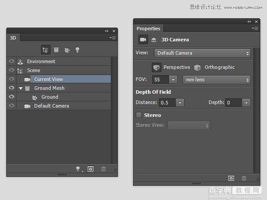This screenshot has width=267, height=200.
Task: Click Render icon in Properties footer
Action: 231,178
